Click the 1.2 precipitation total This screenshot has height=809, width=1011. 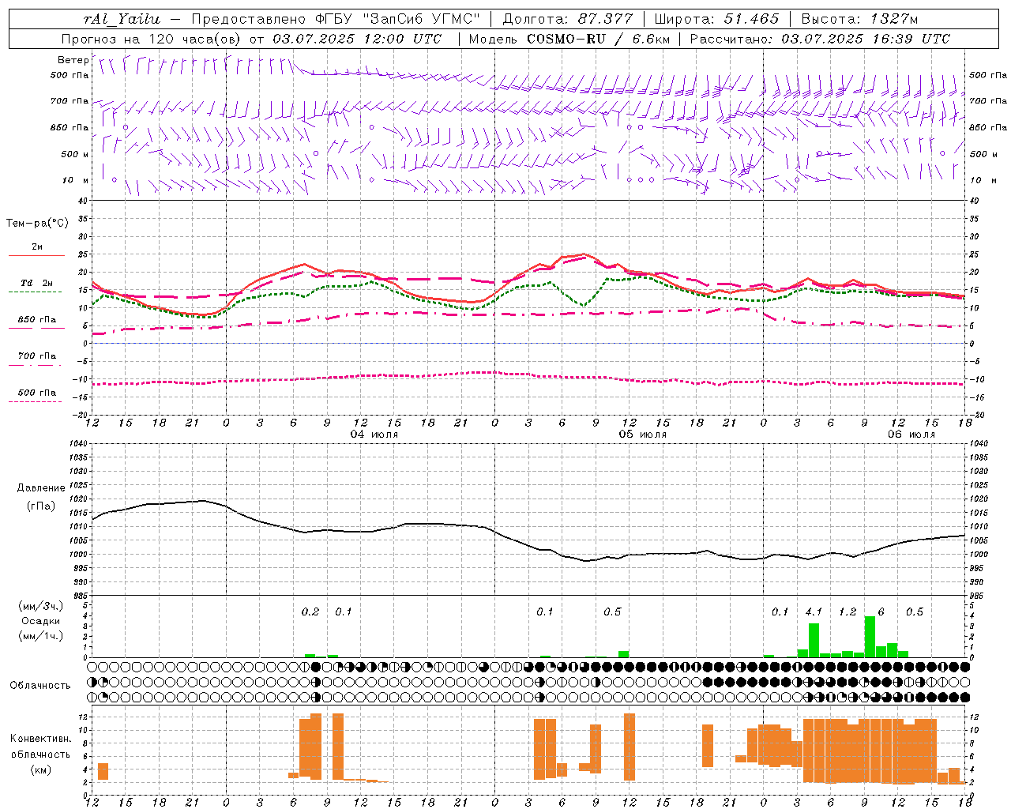(848, 611)
